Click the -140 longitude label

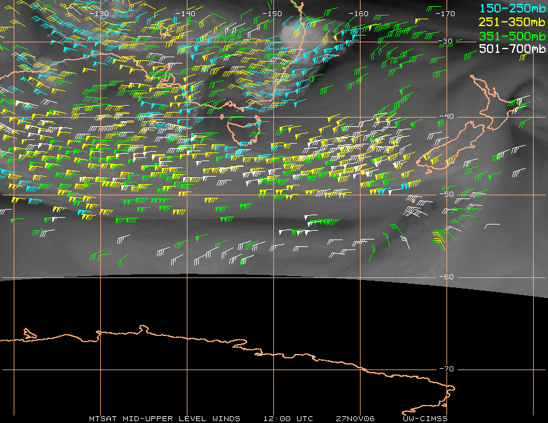tap(185, 14)
